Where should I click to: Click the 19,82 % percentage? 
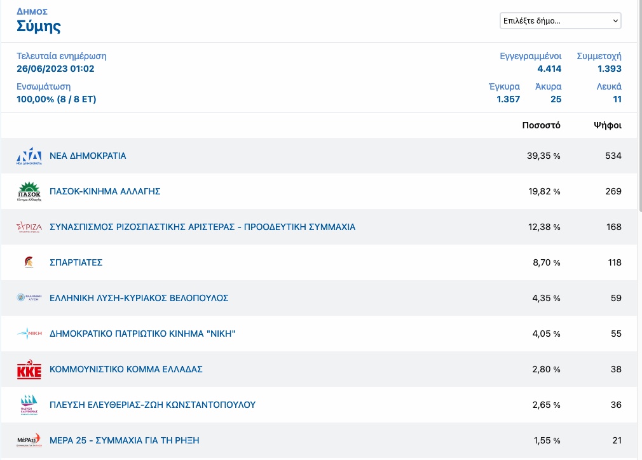pos(543,191)
